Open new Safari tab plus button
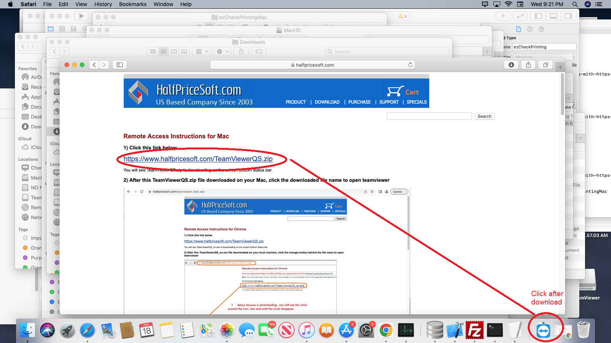This screenshot has height=343, width=611. (x=560, y=67)
